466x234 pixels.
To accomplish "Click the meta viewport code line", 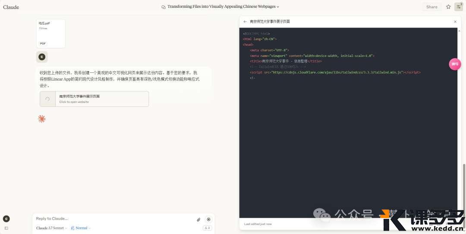I will 312,56.
